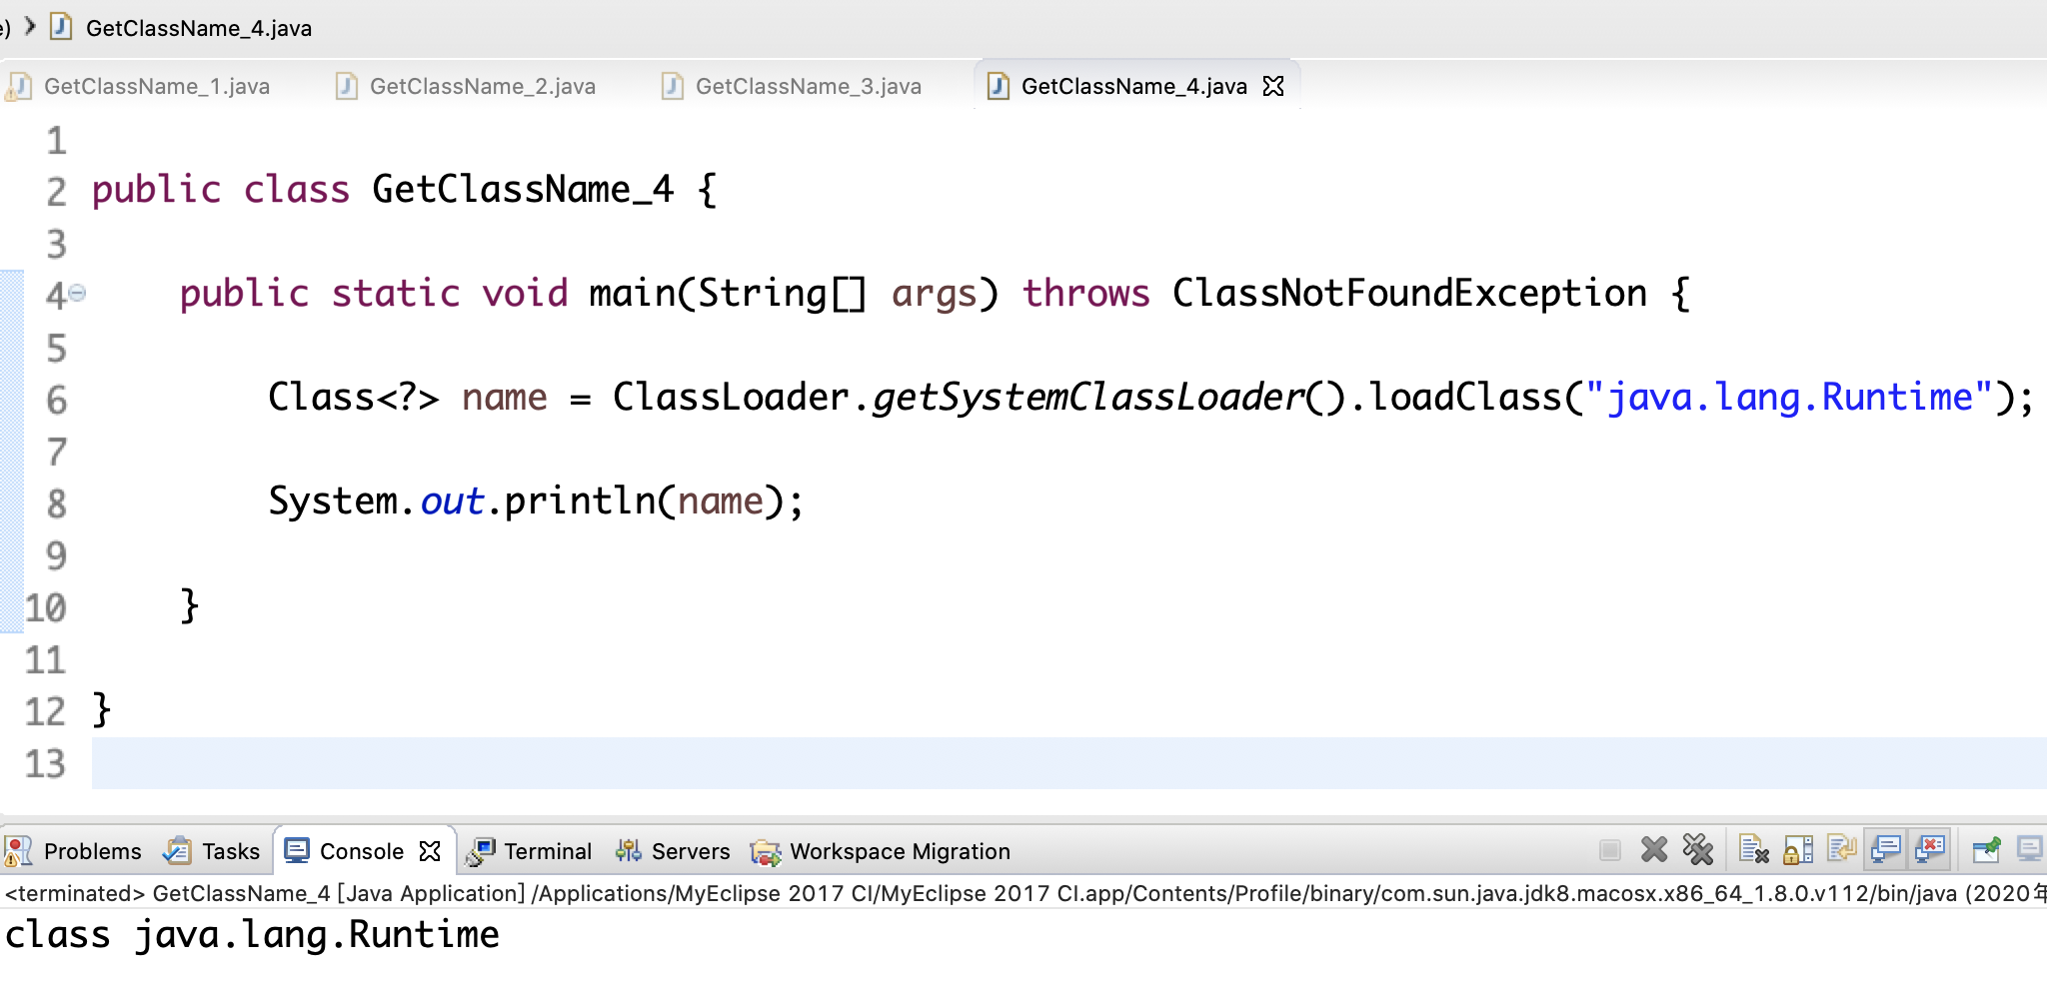Click the Servers view icon
This screenshot has height=999, width=2047.
pos(629,851)
